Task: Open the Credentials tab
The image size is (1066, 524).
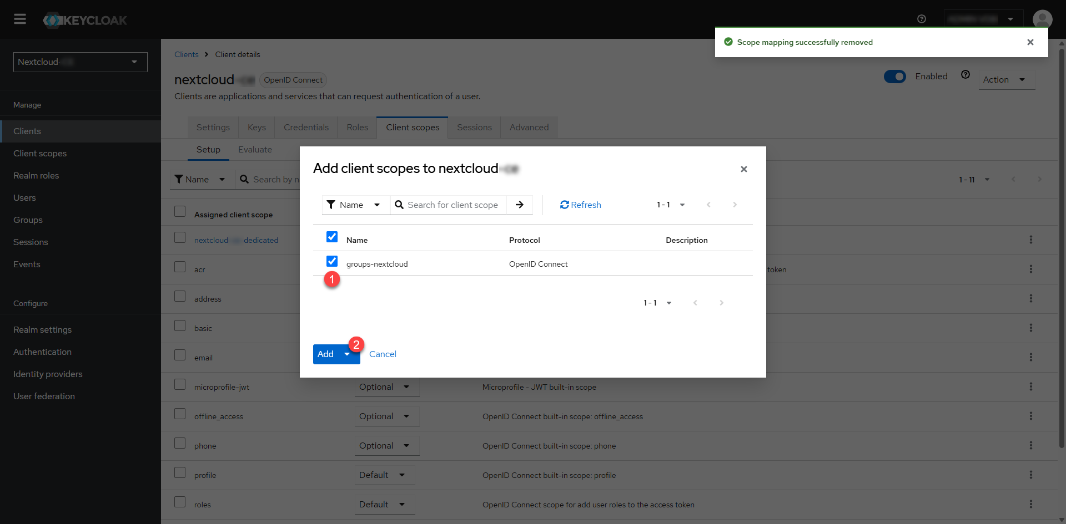Action: pyautogui.click(x=306, y=128)
